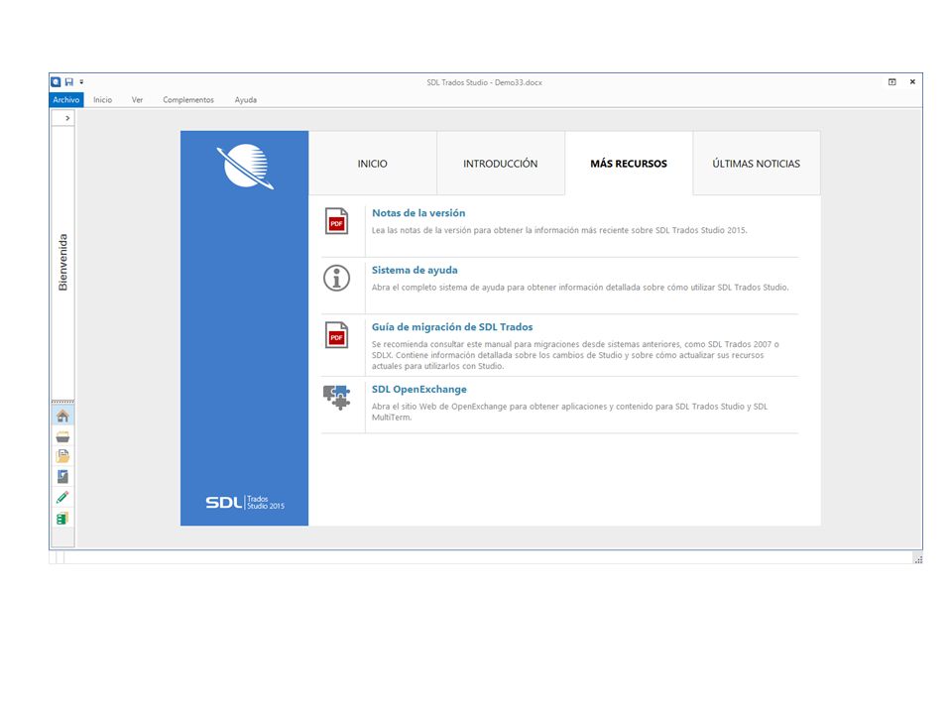Viewport: 952px width, 714px height.
Task: Click the SDL globe logo on the blue panel
Action: (x=245, y=166)
